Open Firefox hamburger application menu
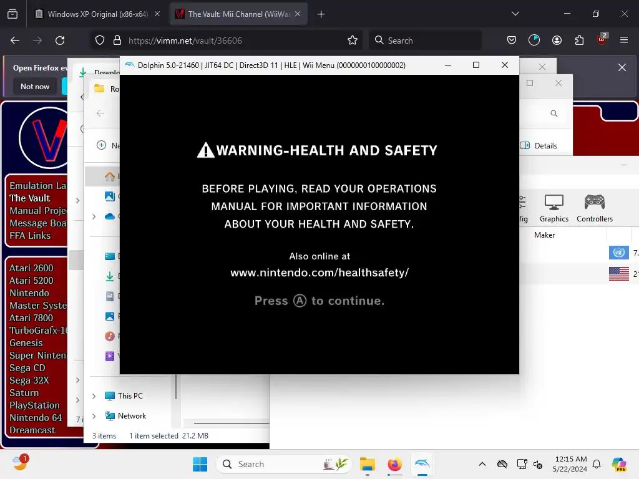This screenshot has width=639, height=479. pyautogui.click(x=623, y=40)
